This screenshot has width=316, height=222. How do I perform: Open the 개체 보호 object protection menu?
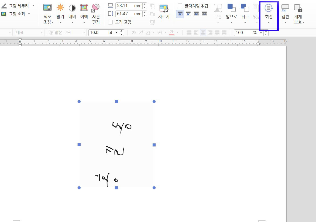(x=299, y=14)
